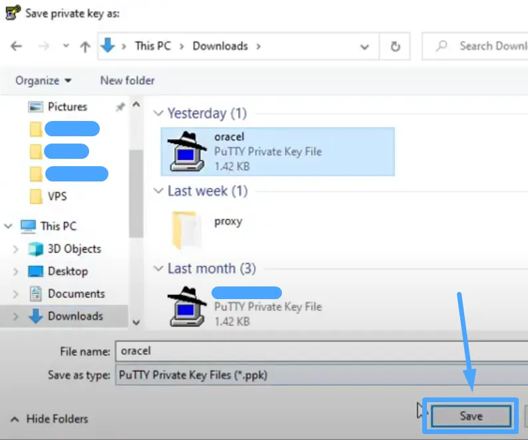528x440 pixels.
Task: Expand the Desktop tree node
Action: click(15, 271)
